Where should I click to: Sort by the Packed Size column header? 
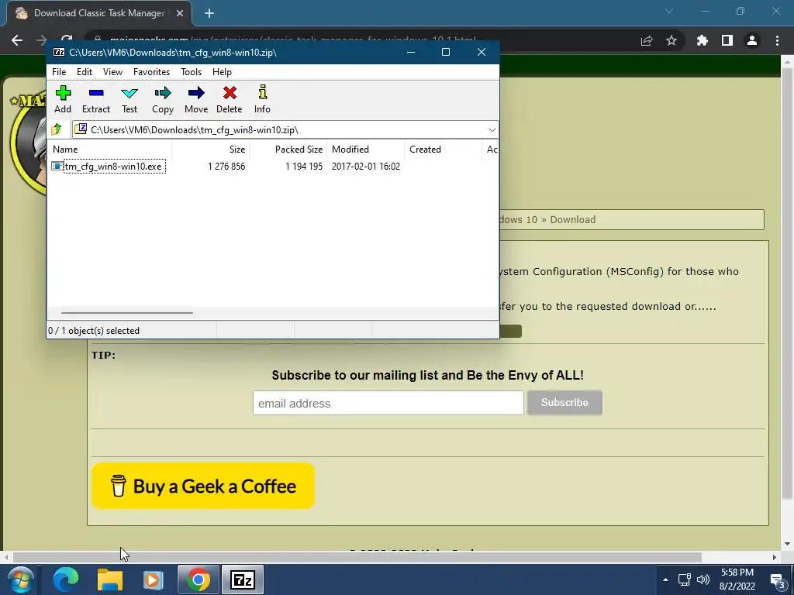tap(288, 150)
